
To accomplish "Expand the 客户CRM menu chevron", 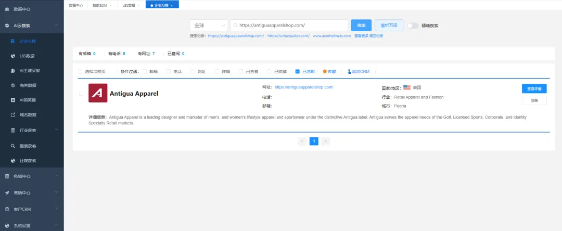I will pyautogui.click(x=57, y=209).
